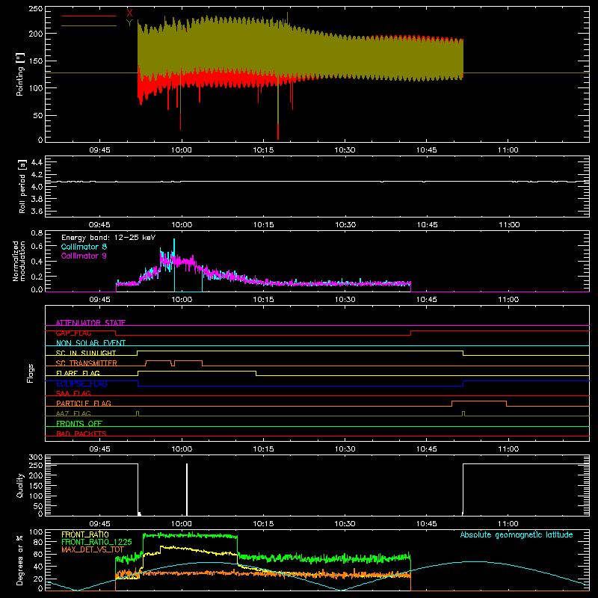Click the 11:00 time label under Pointing plot
Viewport: 598px width, 598px height.
508,150
